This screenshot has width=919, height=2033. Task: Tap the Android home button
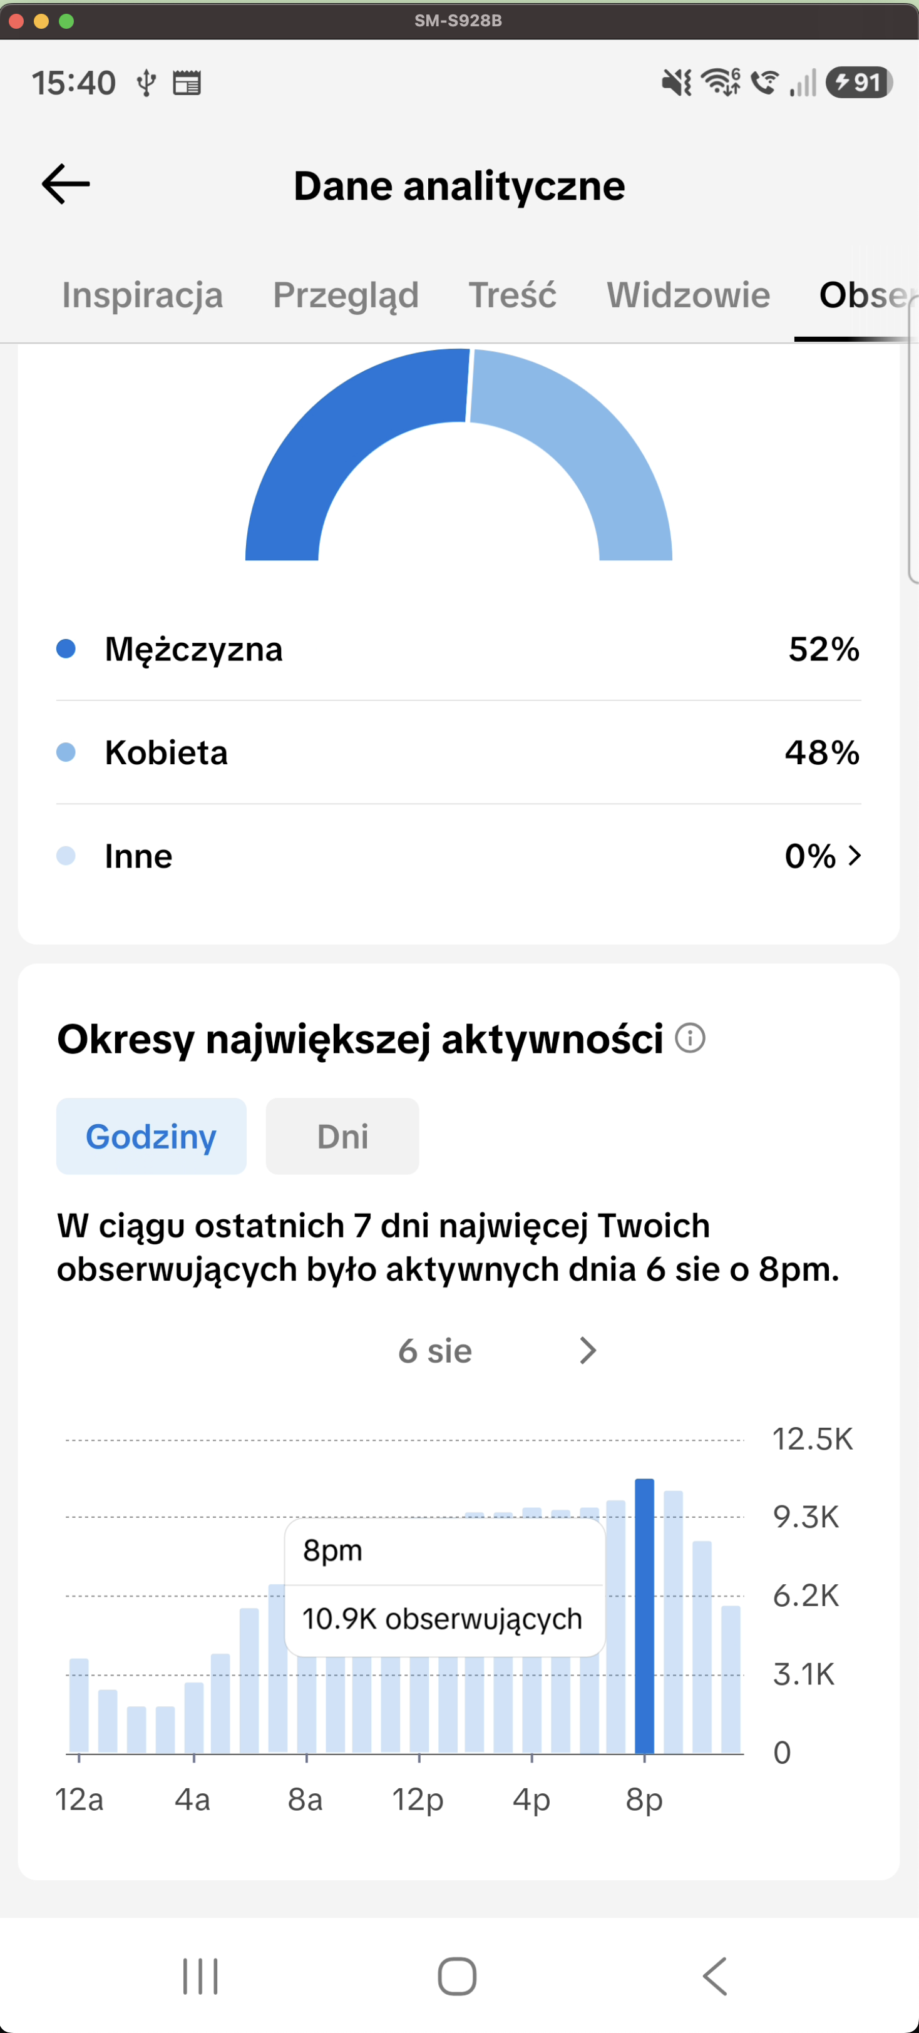coord(457,1976)
